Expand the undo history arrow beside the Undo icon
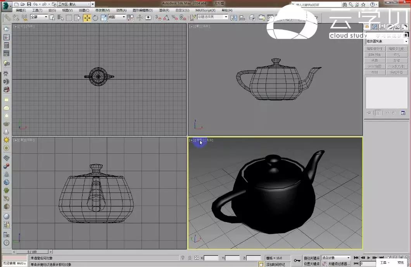The height and width of the screenshot is (267, 411). pyautogui.click(x=40, y=4)
